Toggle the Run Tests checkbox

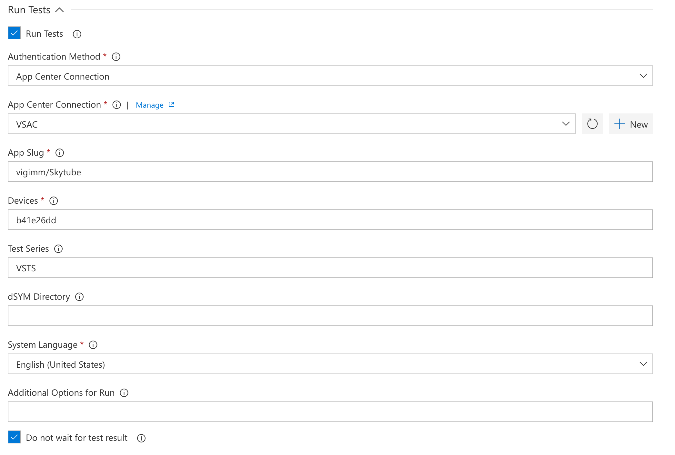tap(13, 34)
